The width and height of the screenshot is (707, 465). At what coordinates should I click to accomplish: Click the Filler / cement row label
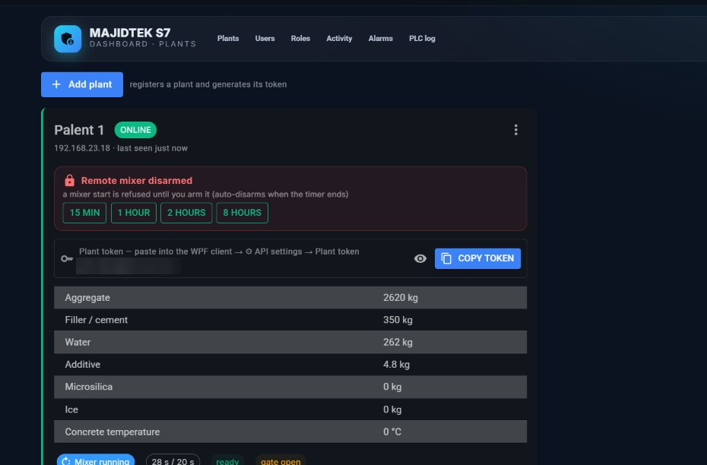click(x=96, y=320)
